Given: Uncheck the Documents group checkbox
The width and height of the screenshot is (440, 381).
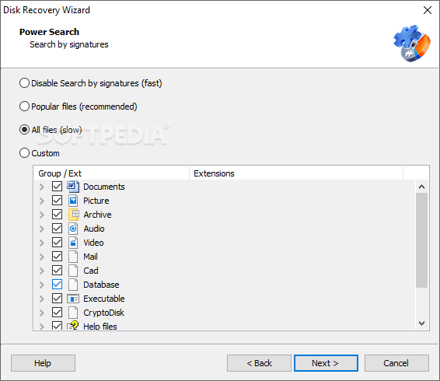Looking at the screenshot, I should [x=57, y=187].
